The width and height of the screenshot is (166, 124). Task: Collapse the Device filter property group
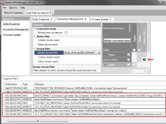34,36
